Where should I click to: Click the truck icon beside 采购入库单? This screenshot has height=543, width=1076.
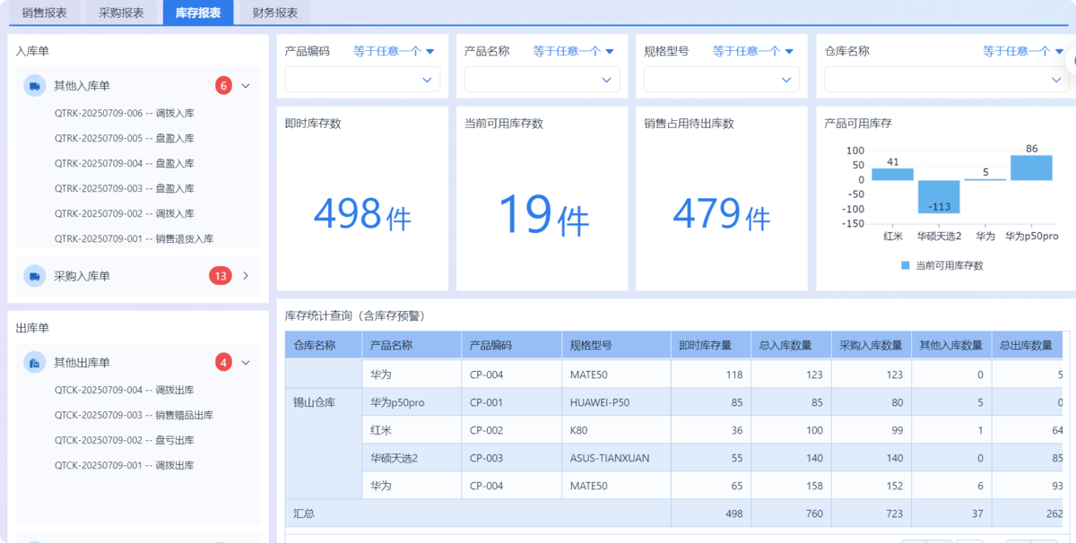click(x=35, y=276)
